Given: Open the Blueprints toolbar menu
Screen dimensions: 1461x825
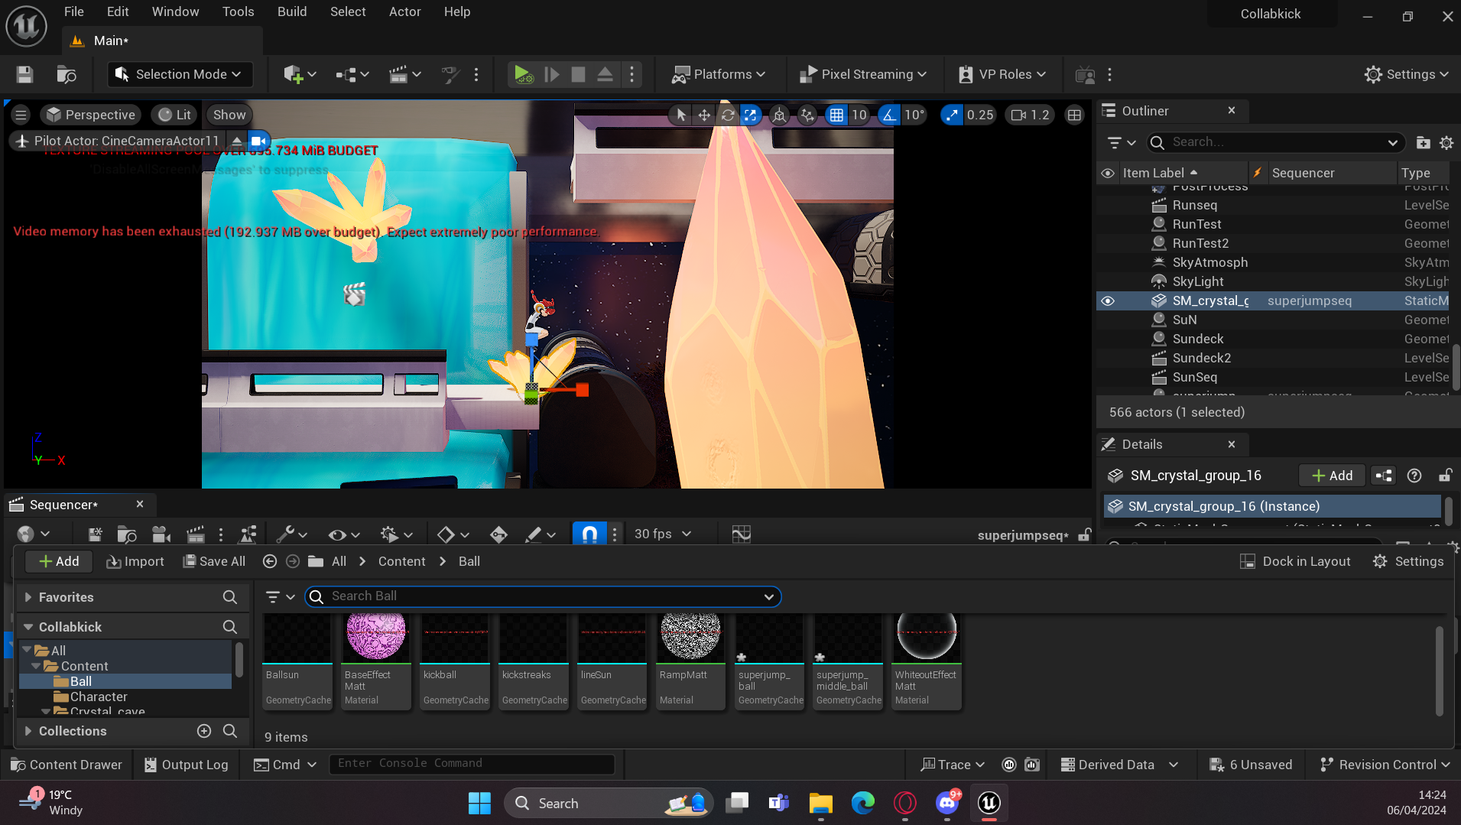Looking at the screenshot, I should tap(352, 74).
